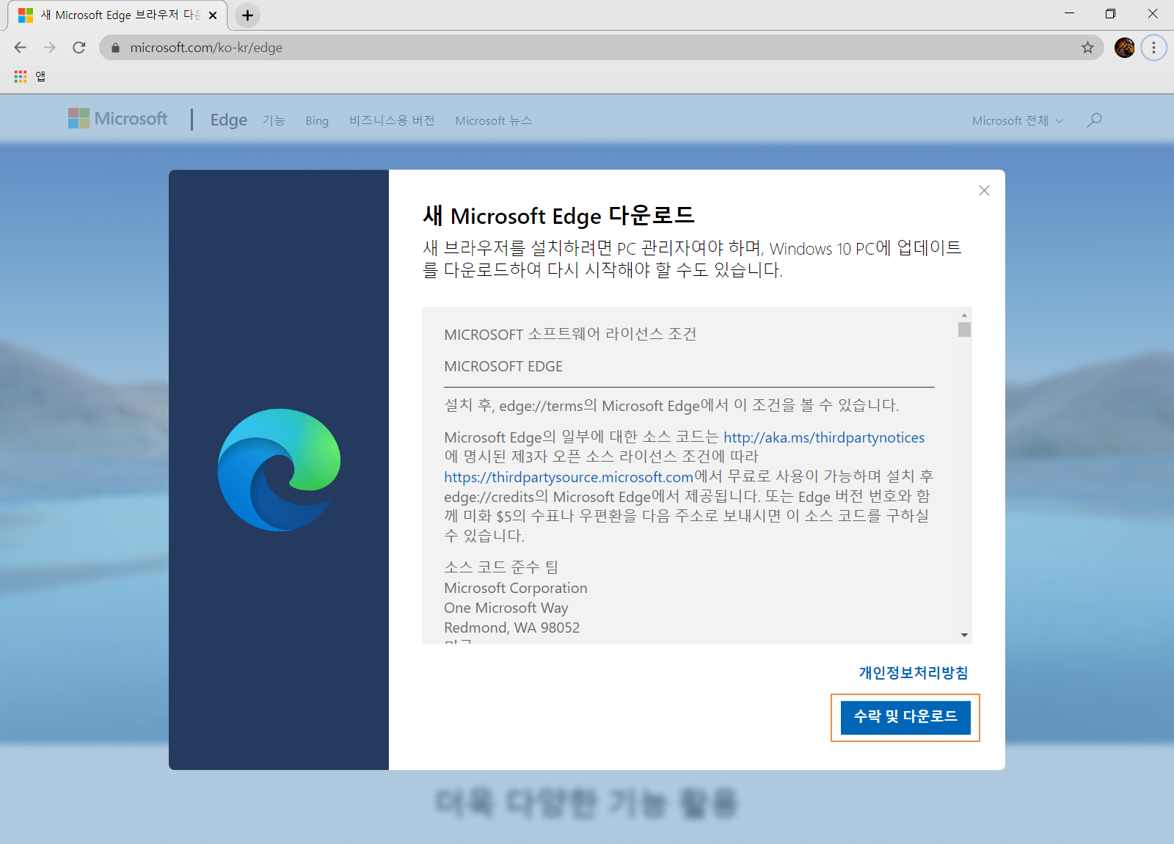Click MICROSOFT 소프트웨어 라이선스 조건 title
The width and height of the screenshot is (1174, 844).
[570, 334]
